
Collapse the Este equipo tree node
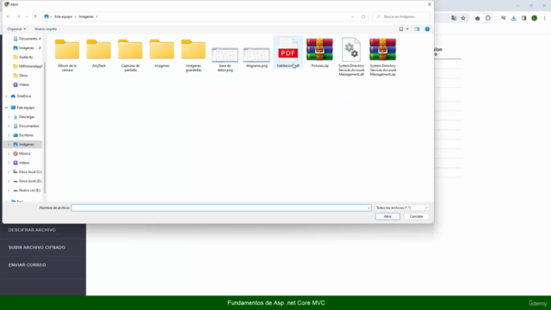(6, 108)
